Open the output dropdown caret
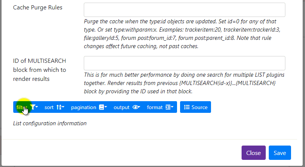The image size is (305, 167). coord(139,107)
